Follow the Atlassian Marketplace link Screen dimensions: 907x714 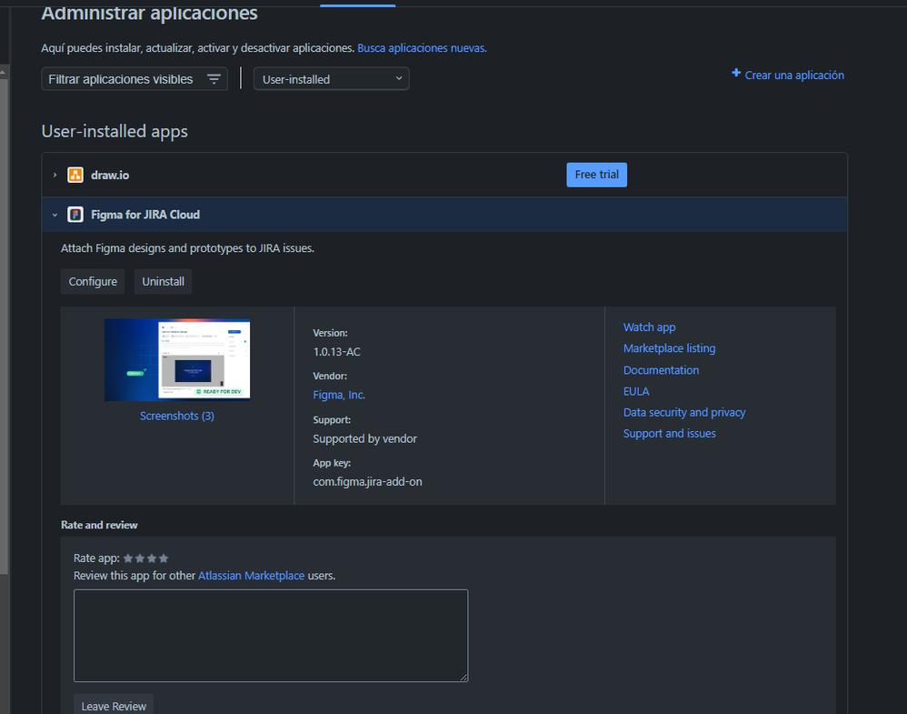point(251,576)
